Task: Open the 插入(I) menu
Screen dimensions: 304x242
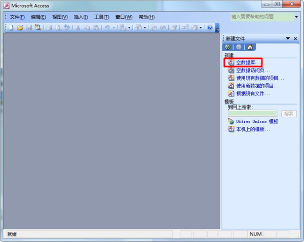Action: click(x=81, y=17)
